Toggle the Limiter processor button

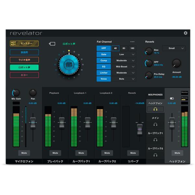click(104, 72)
